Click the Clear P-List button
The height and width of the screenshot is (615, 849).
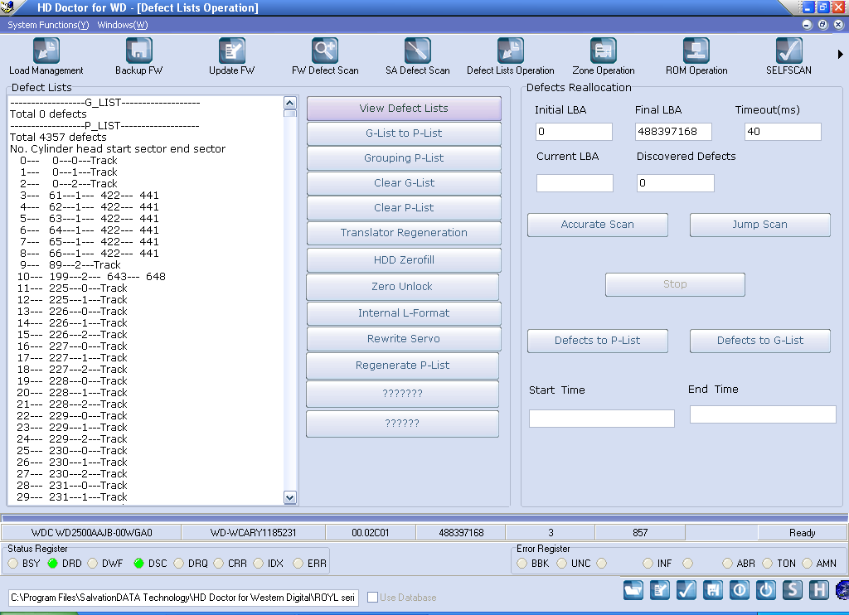[404, 208]
